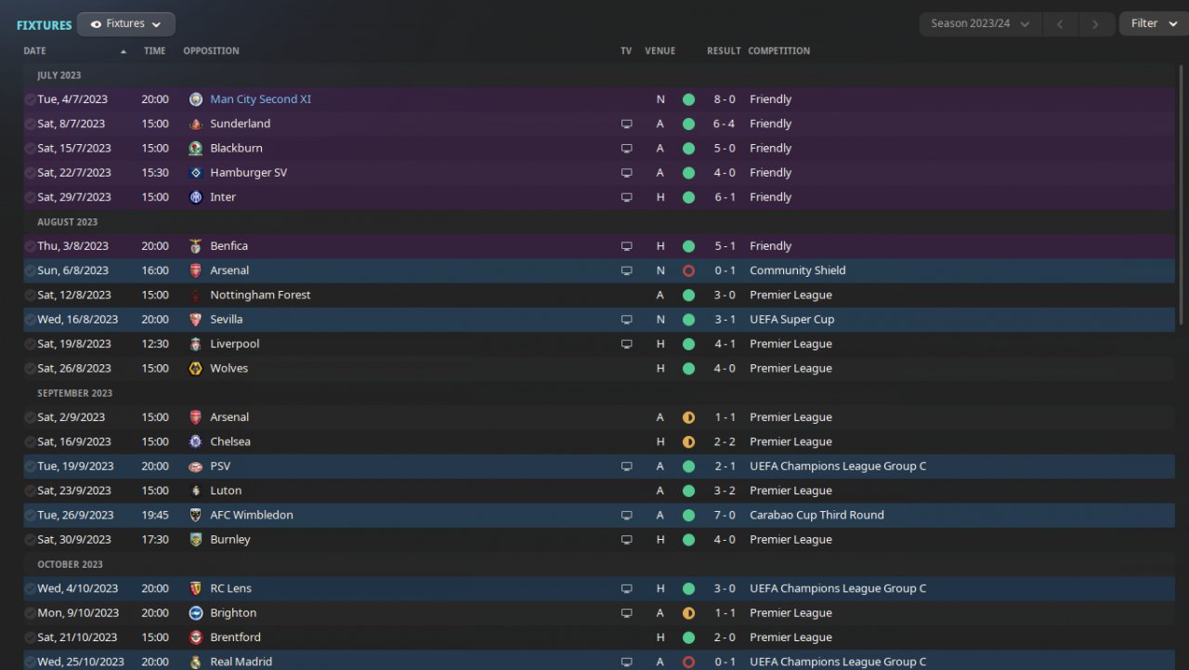This screenshot has height=670, width=1189.
Task: Sort by the Competition column header
Action: pos(778,51)
